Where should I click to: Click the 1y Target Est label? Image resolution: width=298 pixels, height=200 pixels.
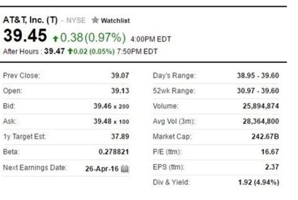[24, 137]
